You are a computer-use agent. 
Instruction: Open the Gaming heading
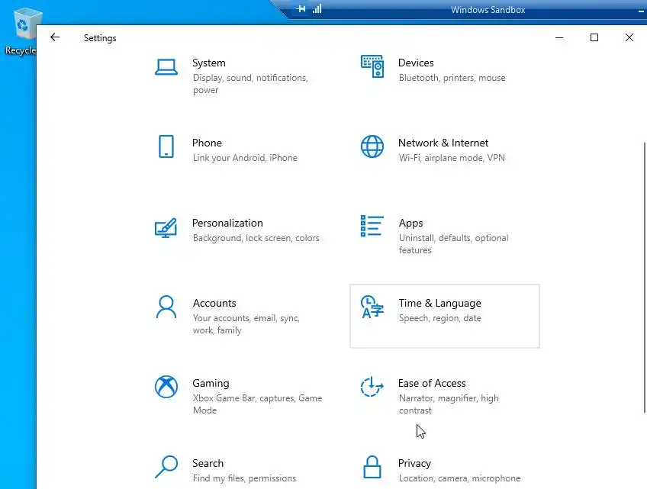211,384
